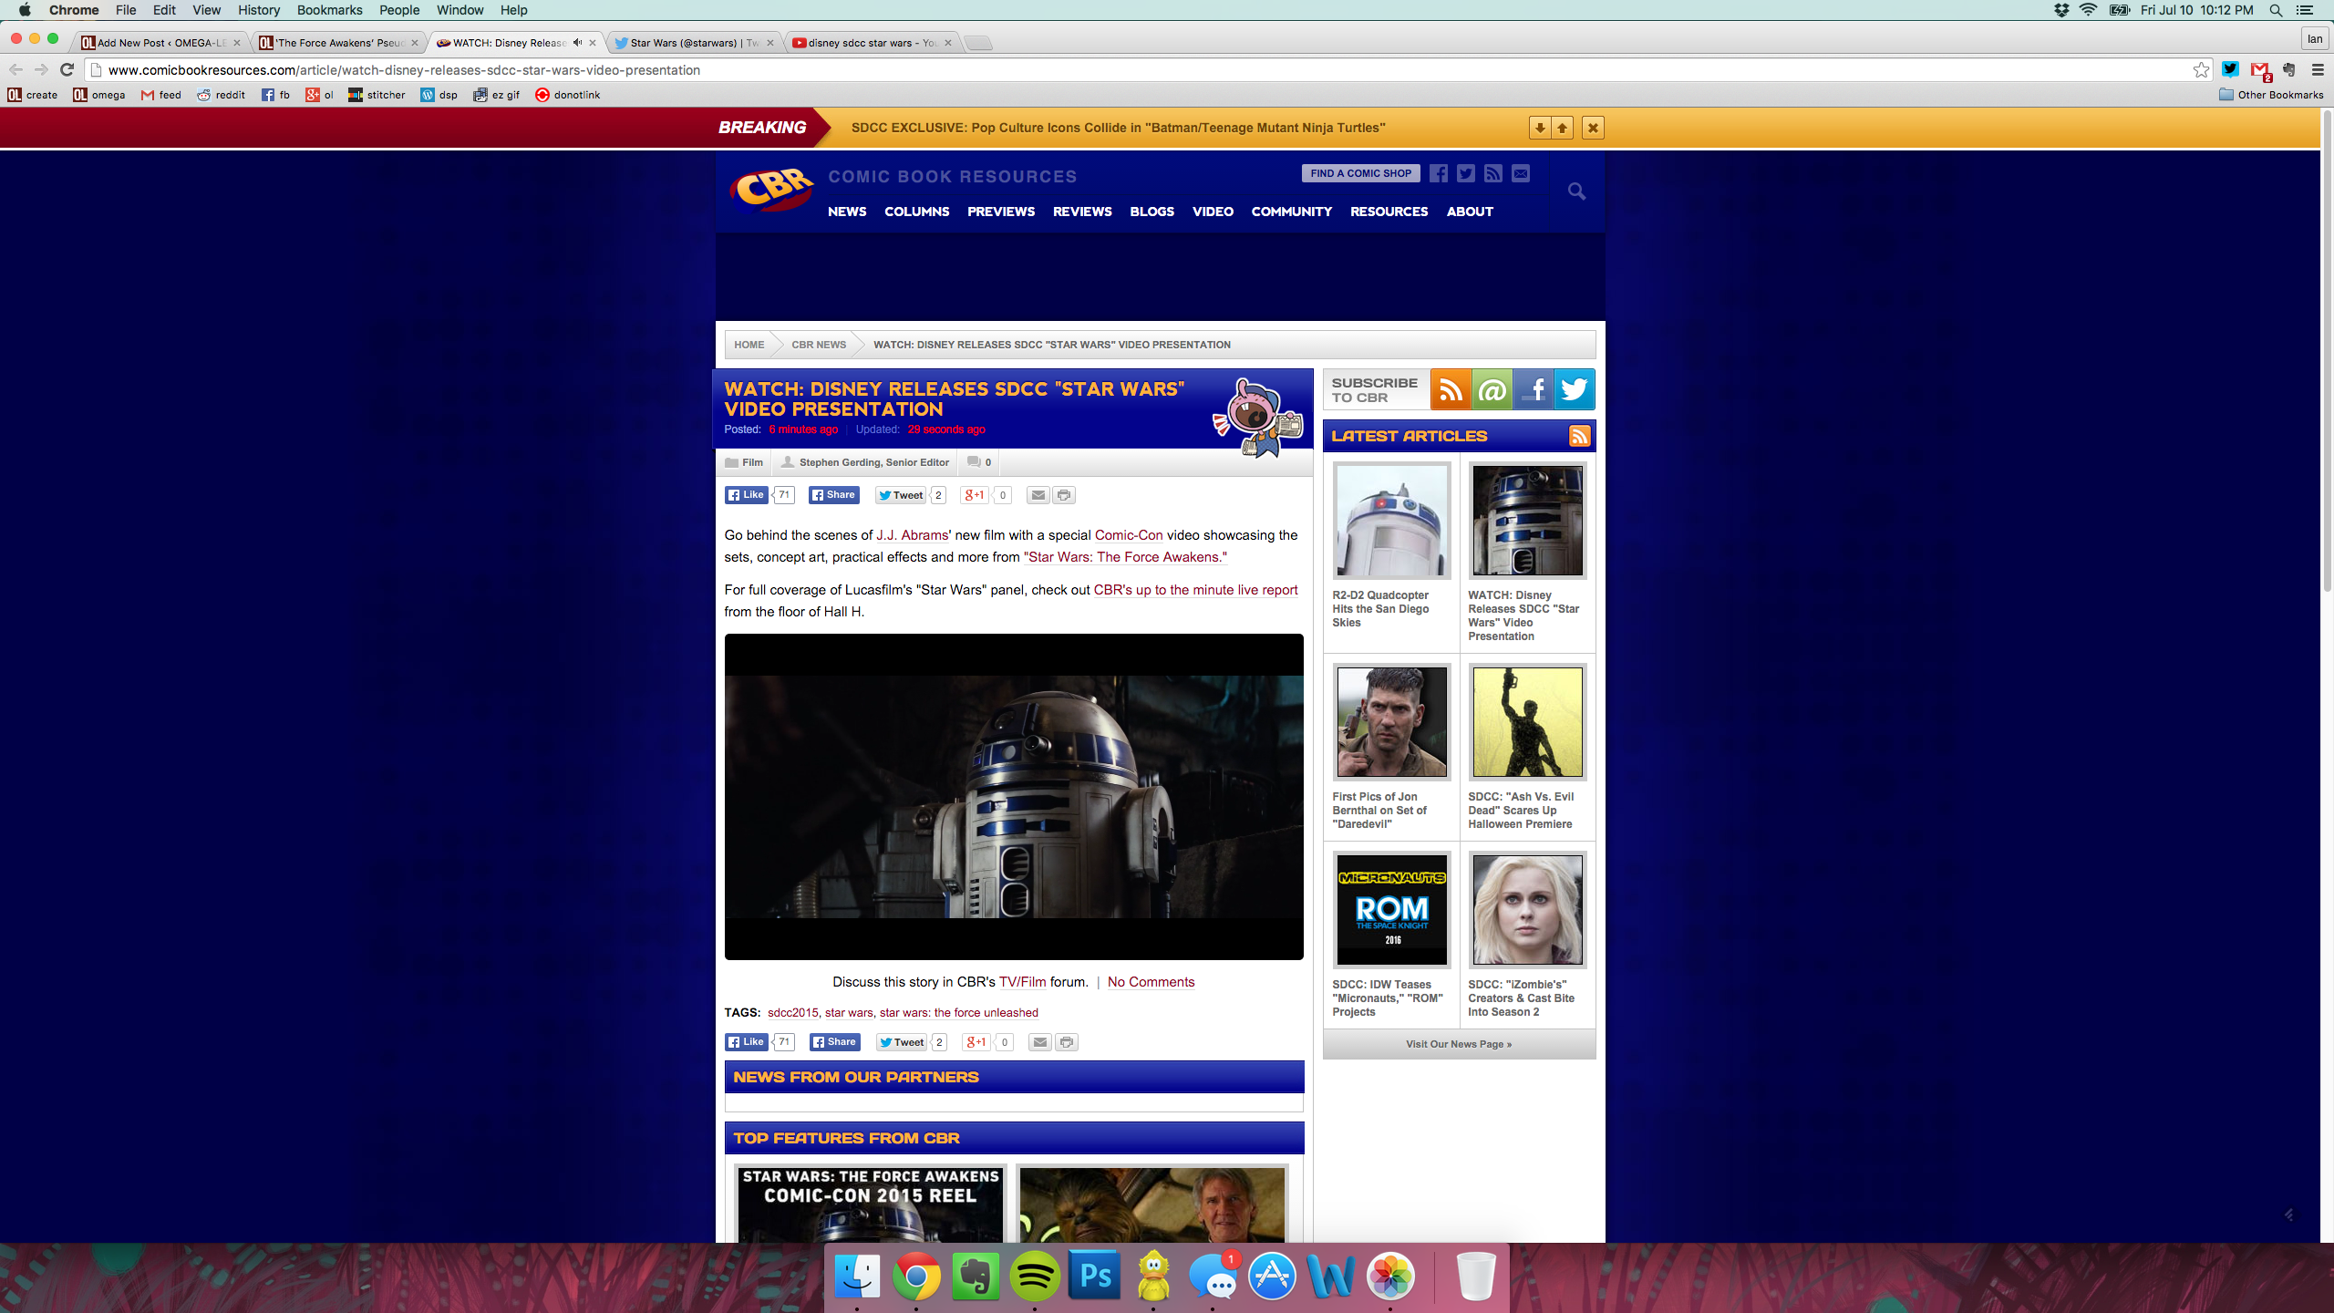Click the Gmail extension icon
This screenshot has height=1313, width=2334.
click(2260, 70)
